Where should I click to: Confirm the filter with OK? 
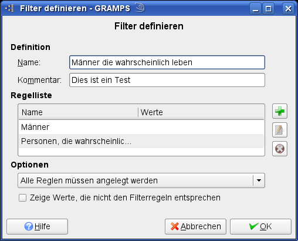point(260,226)
